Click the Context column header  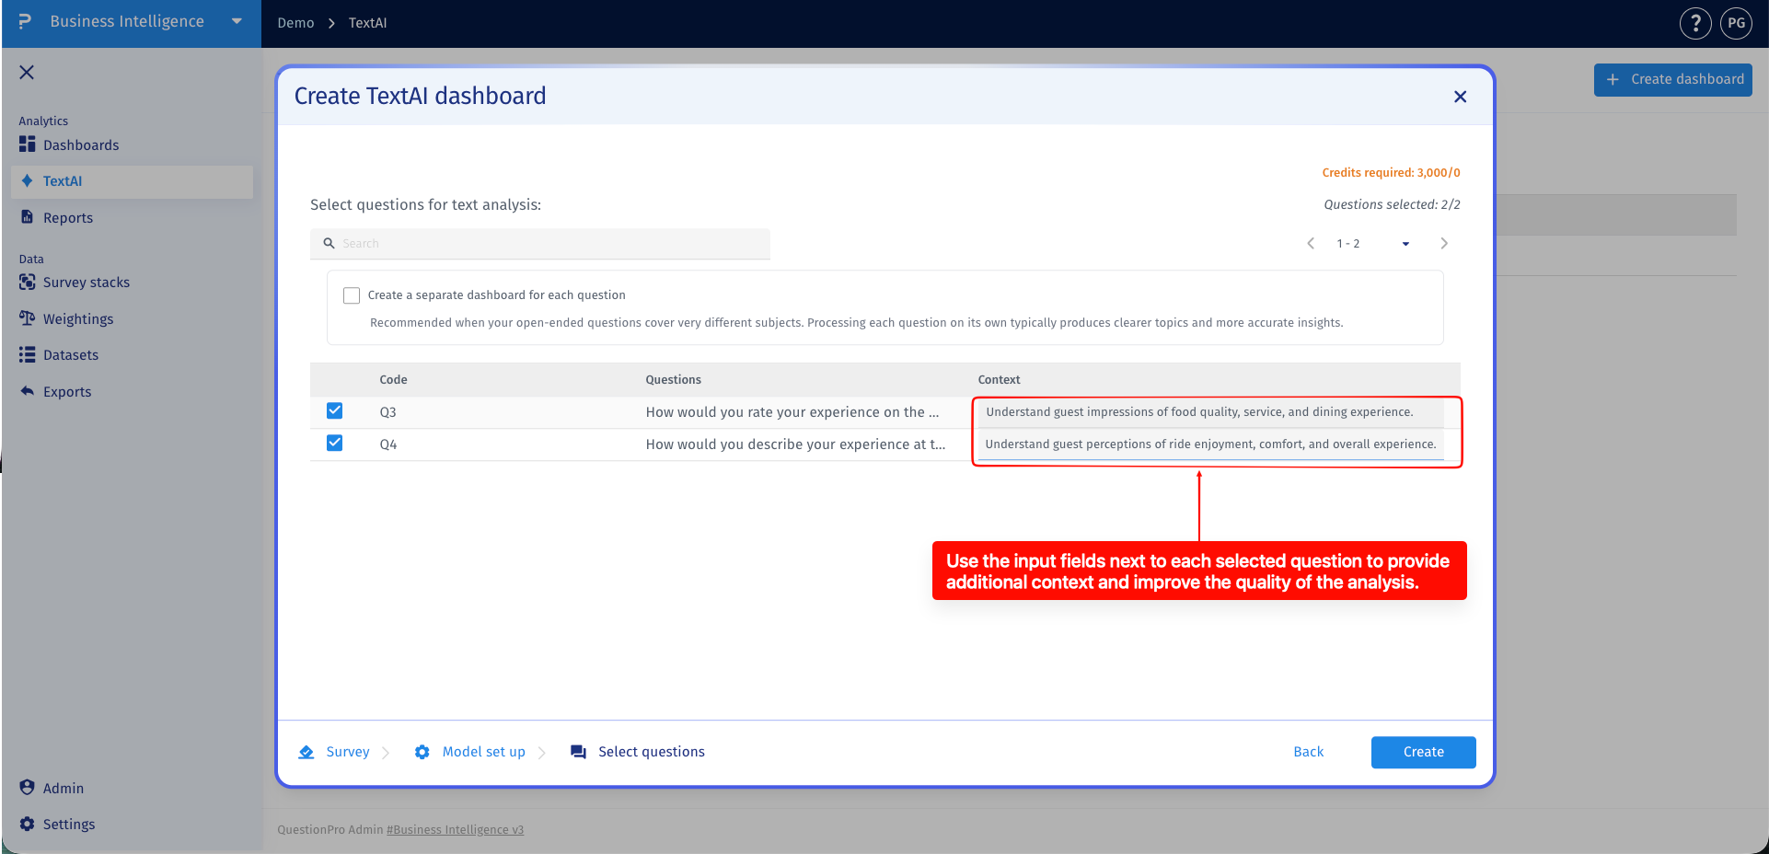999,380
